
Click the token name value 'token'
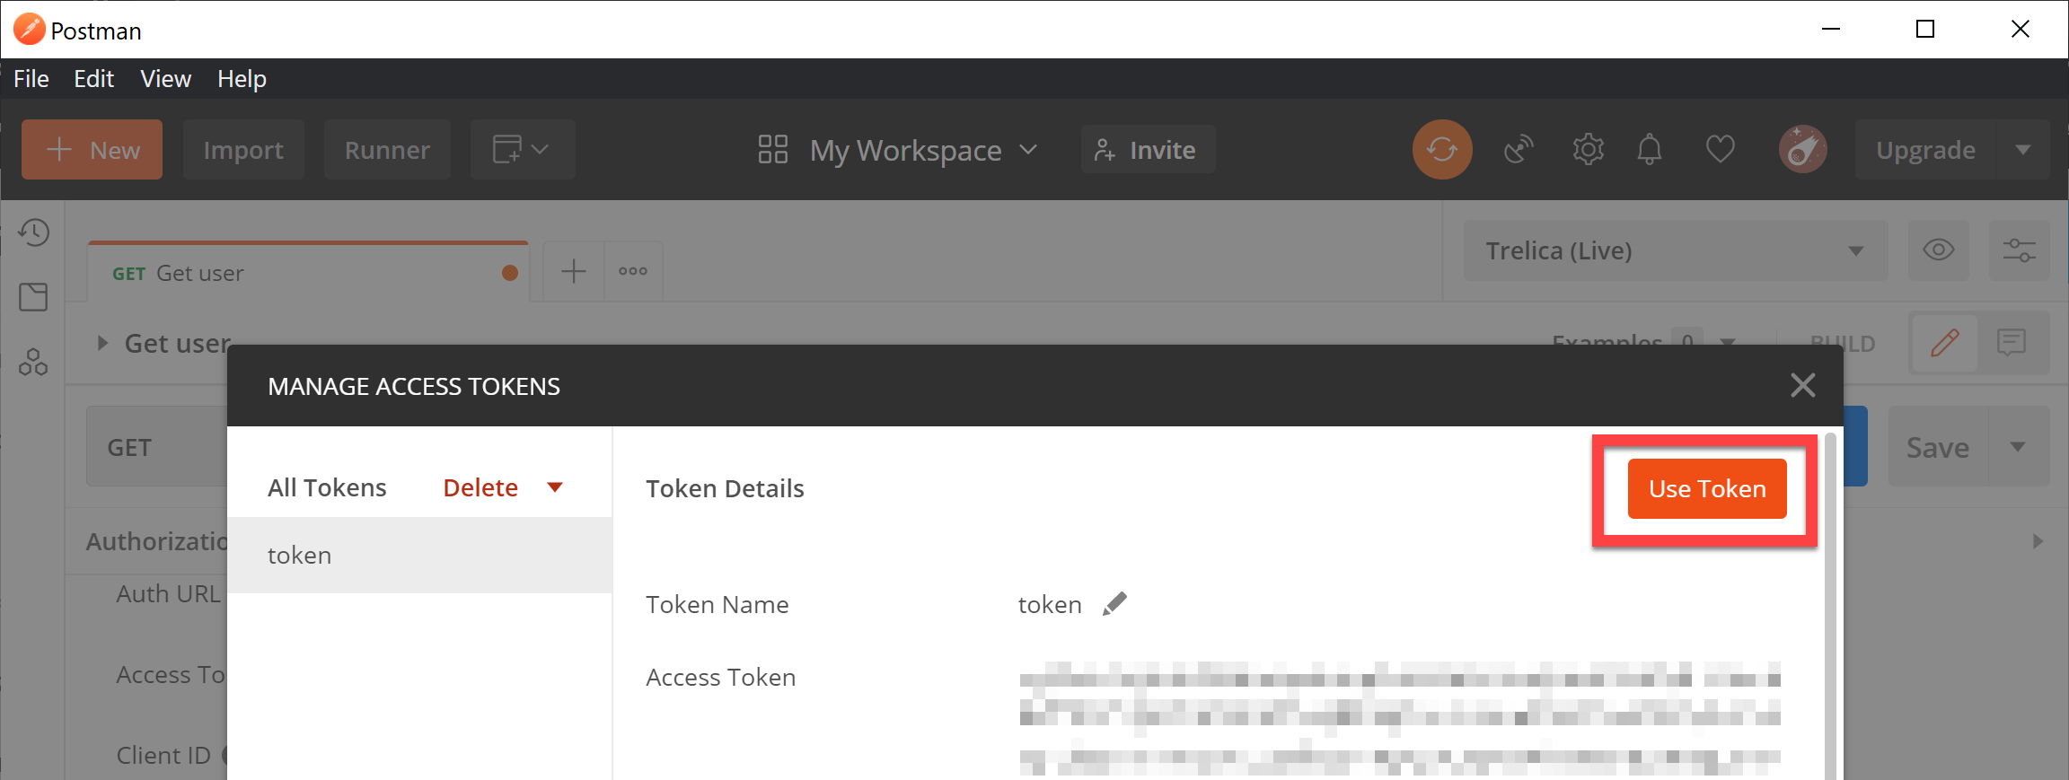(x=1050, y=604)
